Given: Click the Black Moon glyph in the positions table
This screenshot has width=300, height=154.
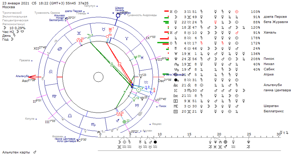Looking at the screenshot, I should (176, 80).
